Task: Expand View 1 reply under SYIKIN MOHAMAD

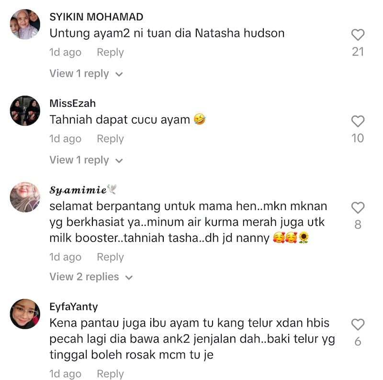Action: tap(86, 74)
